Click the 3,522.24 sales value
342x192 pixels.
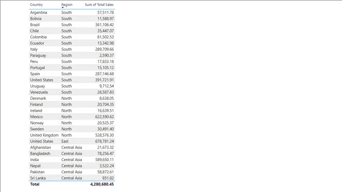coord(107,166)
